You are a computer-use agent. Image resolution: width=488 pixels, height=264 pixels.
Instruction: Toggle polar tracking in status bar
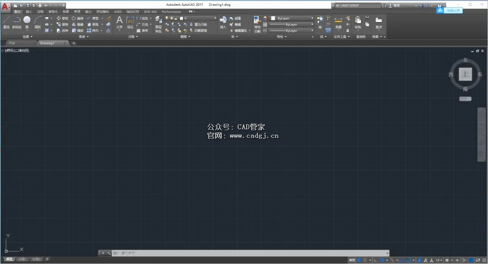[382, 260]
